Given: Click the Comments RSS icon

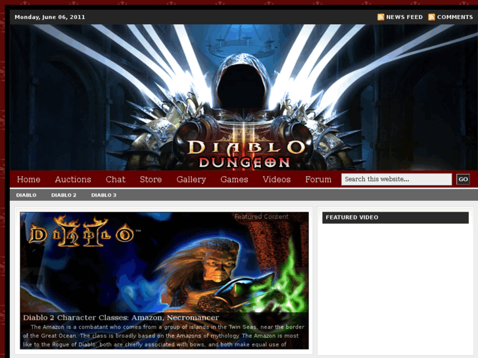Looking at the screenshot, I should pyautogui.click(x=431, y=17).
